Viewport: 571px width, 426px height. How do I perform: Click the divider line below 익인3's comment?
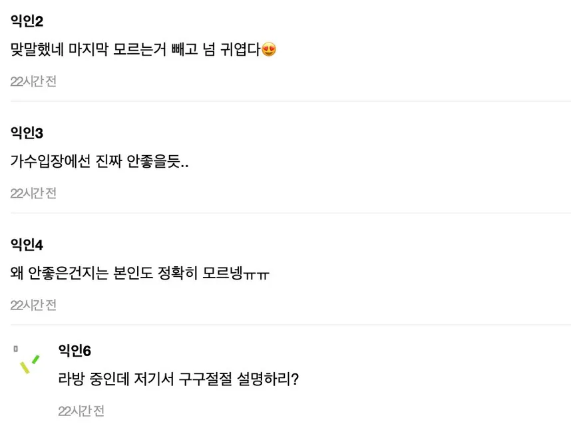click(x=290, y=213)
